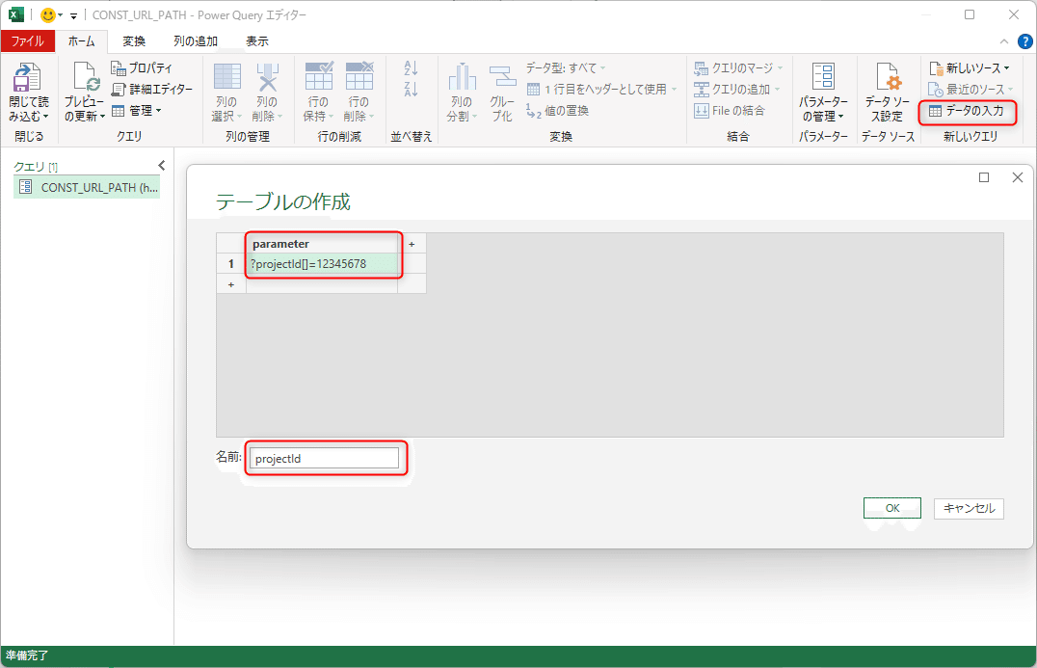Click the Remove Rows (行の削除) icon

click(359, 76)
